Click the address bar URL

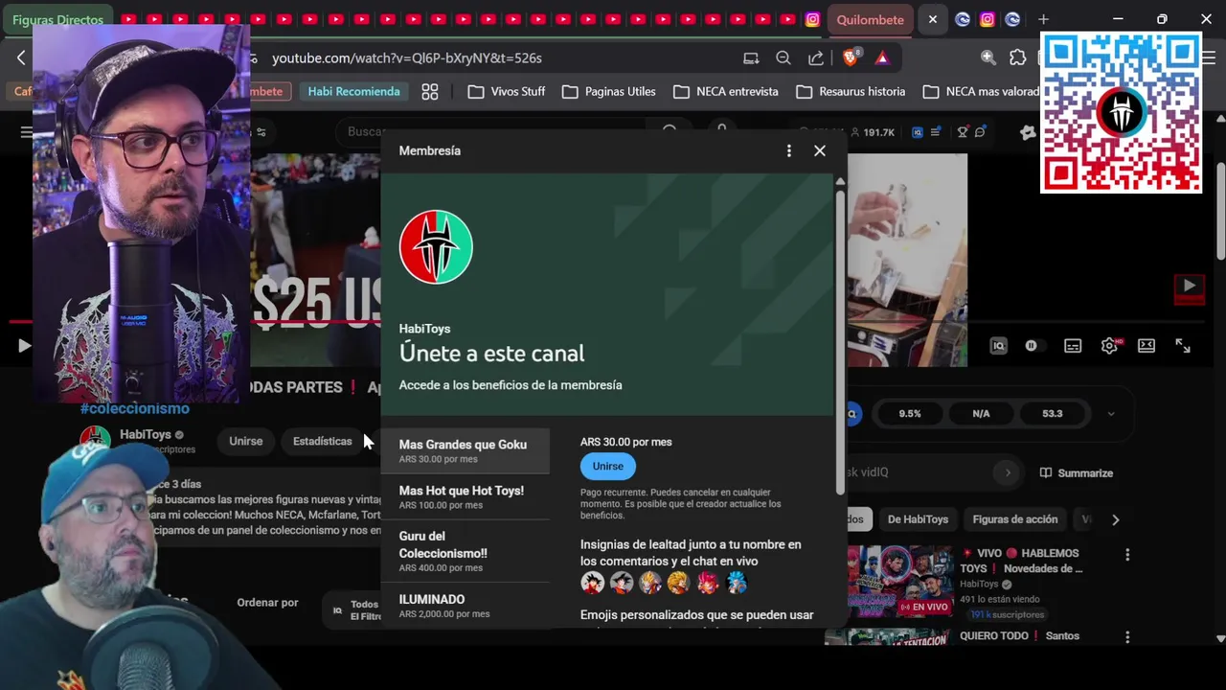coord(406,57)
